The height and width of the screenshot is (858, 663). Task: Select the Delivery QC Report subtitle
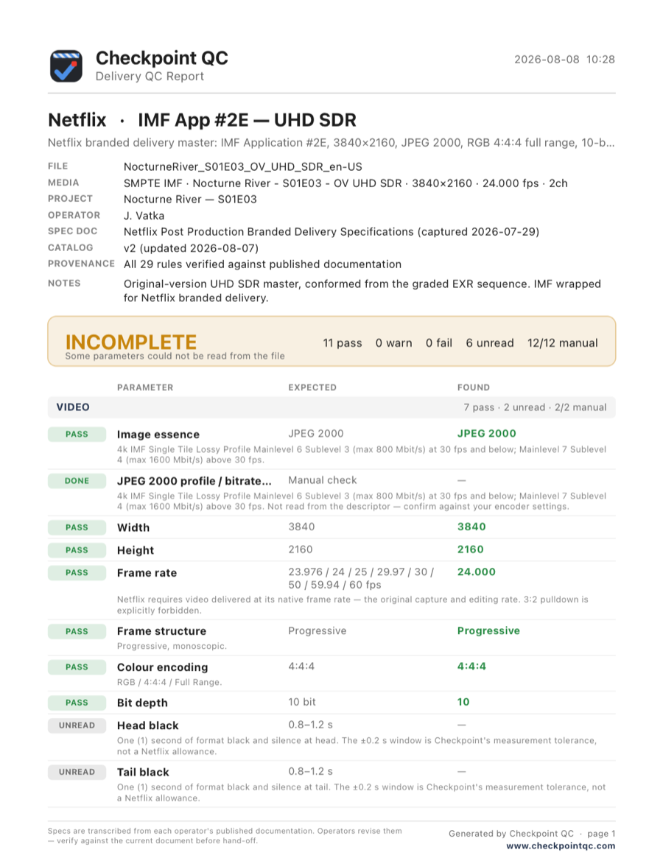coord(150,77)
